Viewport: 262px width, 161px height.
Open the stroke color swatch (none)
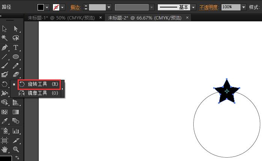click(56, 7)
